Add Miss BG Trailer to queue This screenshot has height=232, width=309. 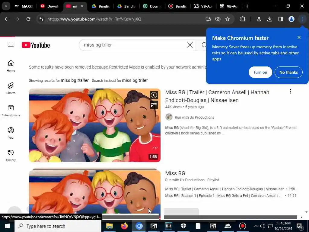point(154,105)
